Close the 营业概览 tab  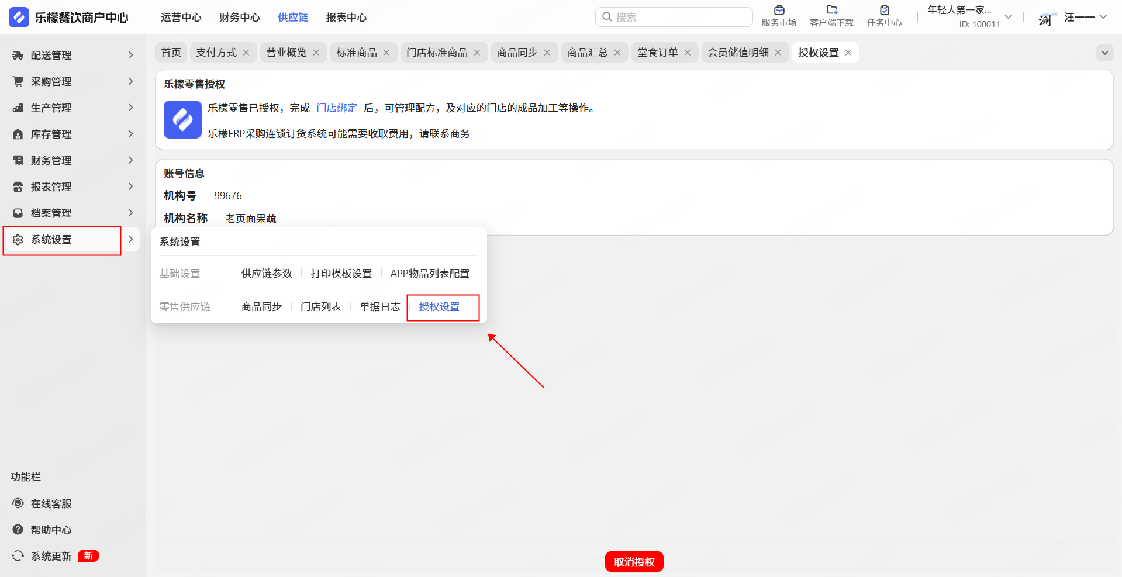tap(316, 53)
